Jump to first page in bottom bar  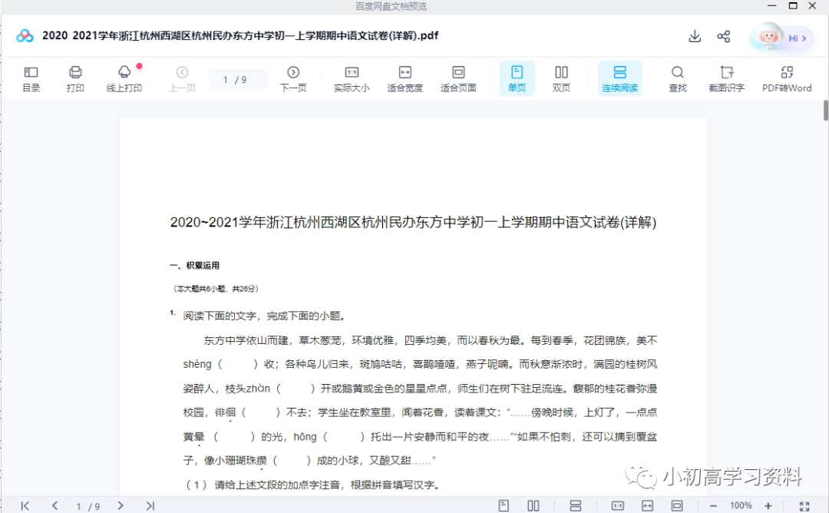[x=25, y=505]
